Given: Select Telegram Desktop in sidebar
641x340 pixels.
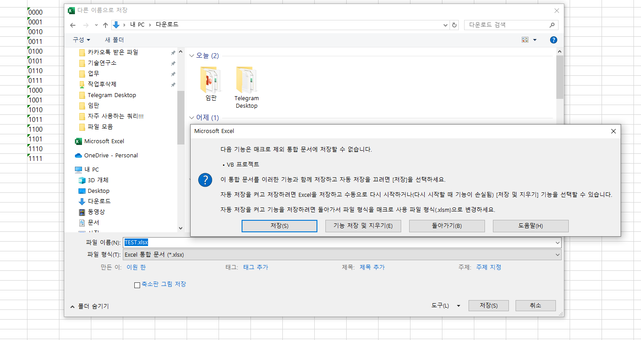Looking at the screenshot, I should coord(112,95).
